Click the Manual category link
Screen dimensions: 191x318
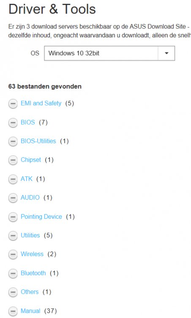30,311
